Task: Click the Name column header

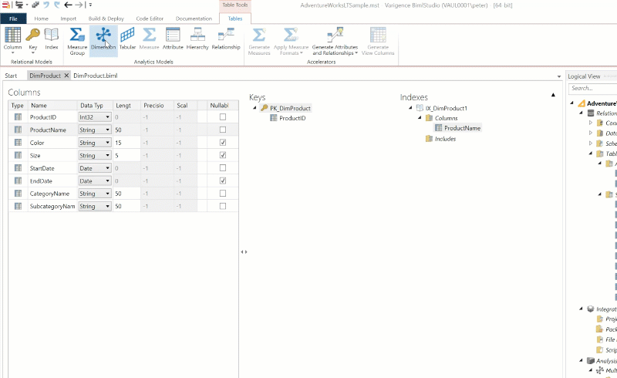Action: tap(52, 106)
